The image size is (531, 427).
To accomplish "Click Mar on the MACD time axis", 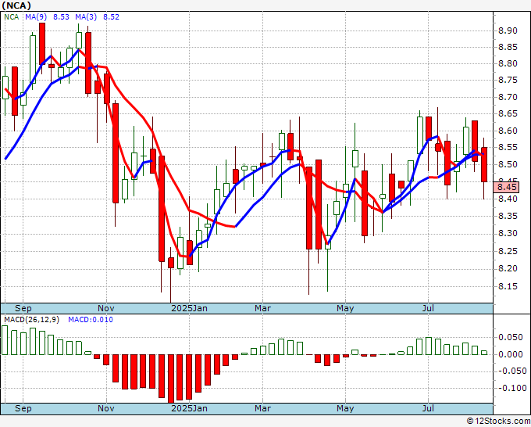I will (263, 408).
